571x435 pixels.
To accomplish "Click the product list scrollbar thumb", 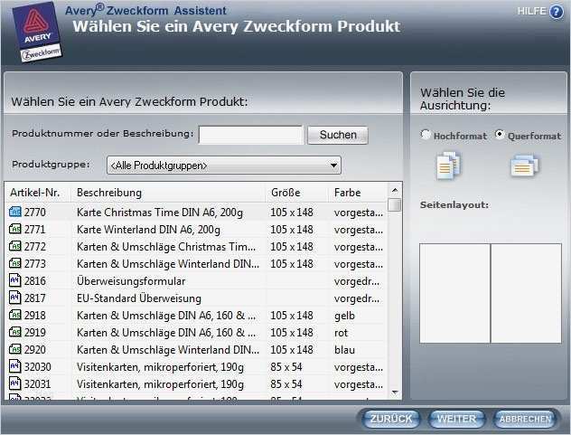I will [x=395, y=204].
